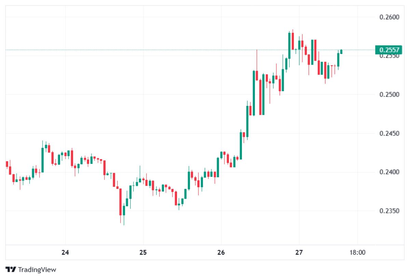Select the rightmost green candle on chart
Image resolution: width=410 pixels, height=279 pixels.
341,52
